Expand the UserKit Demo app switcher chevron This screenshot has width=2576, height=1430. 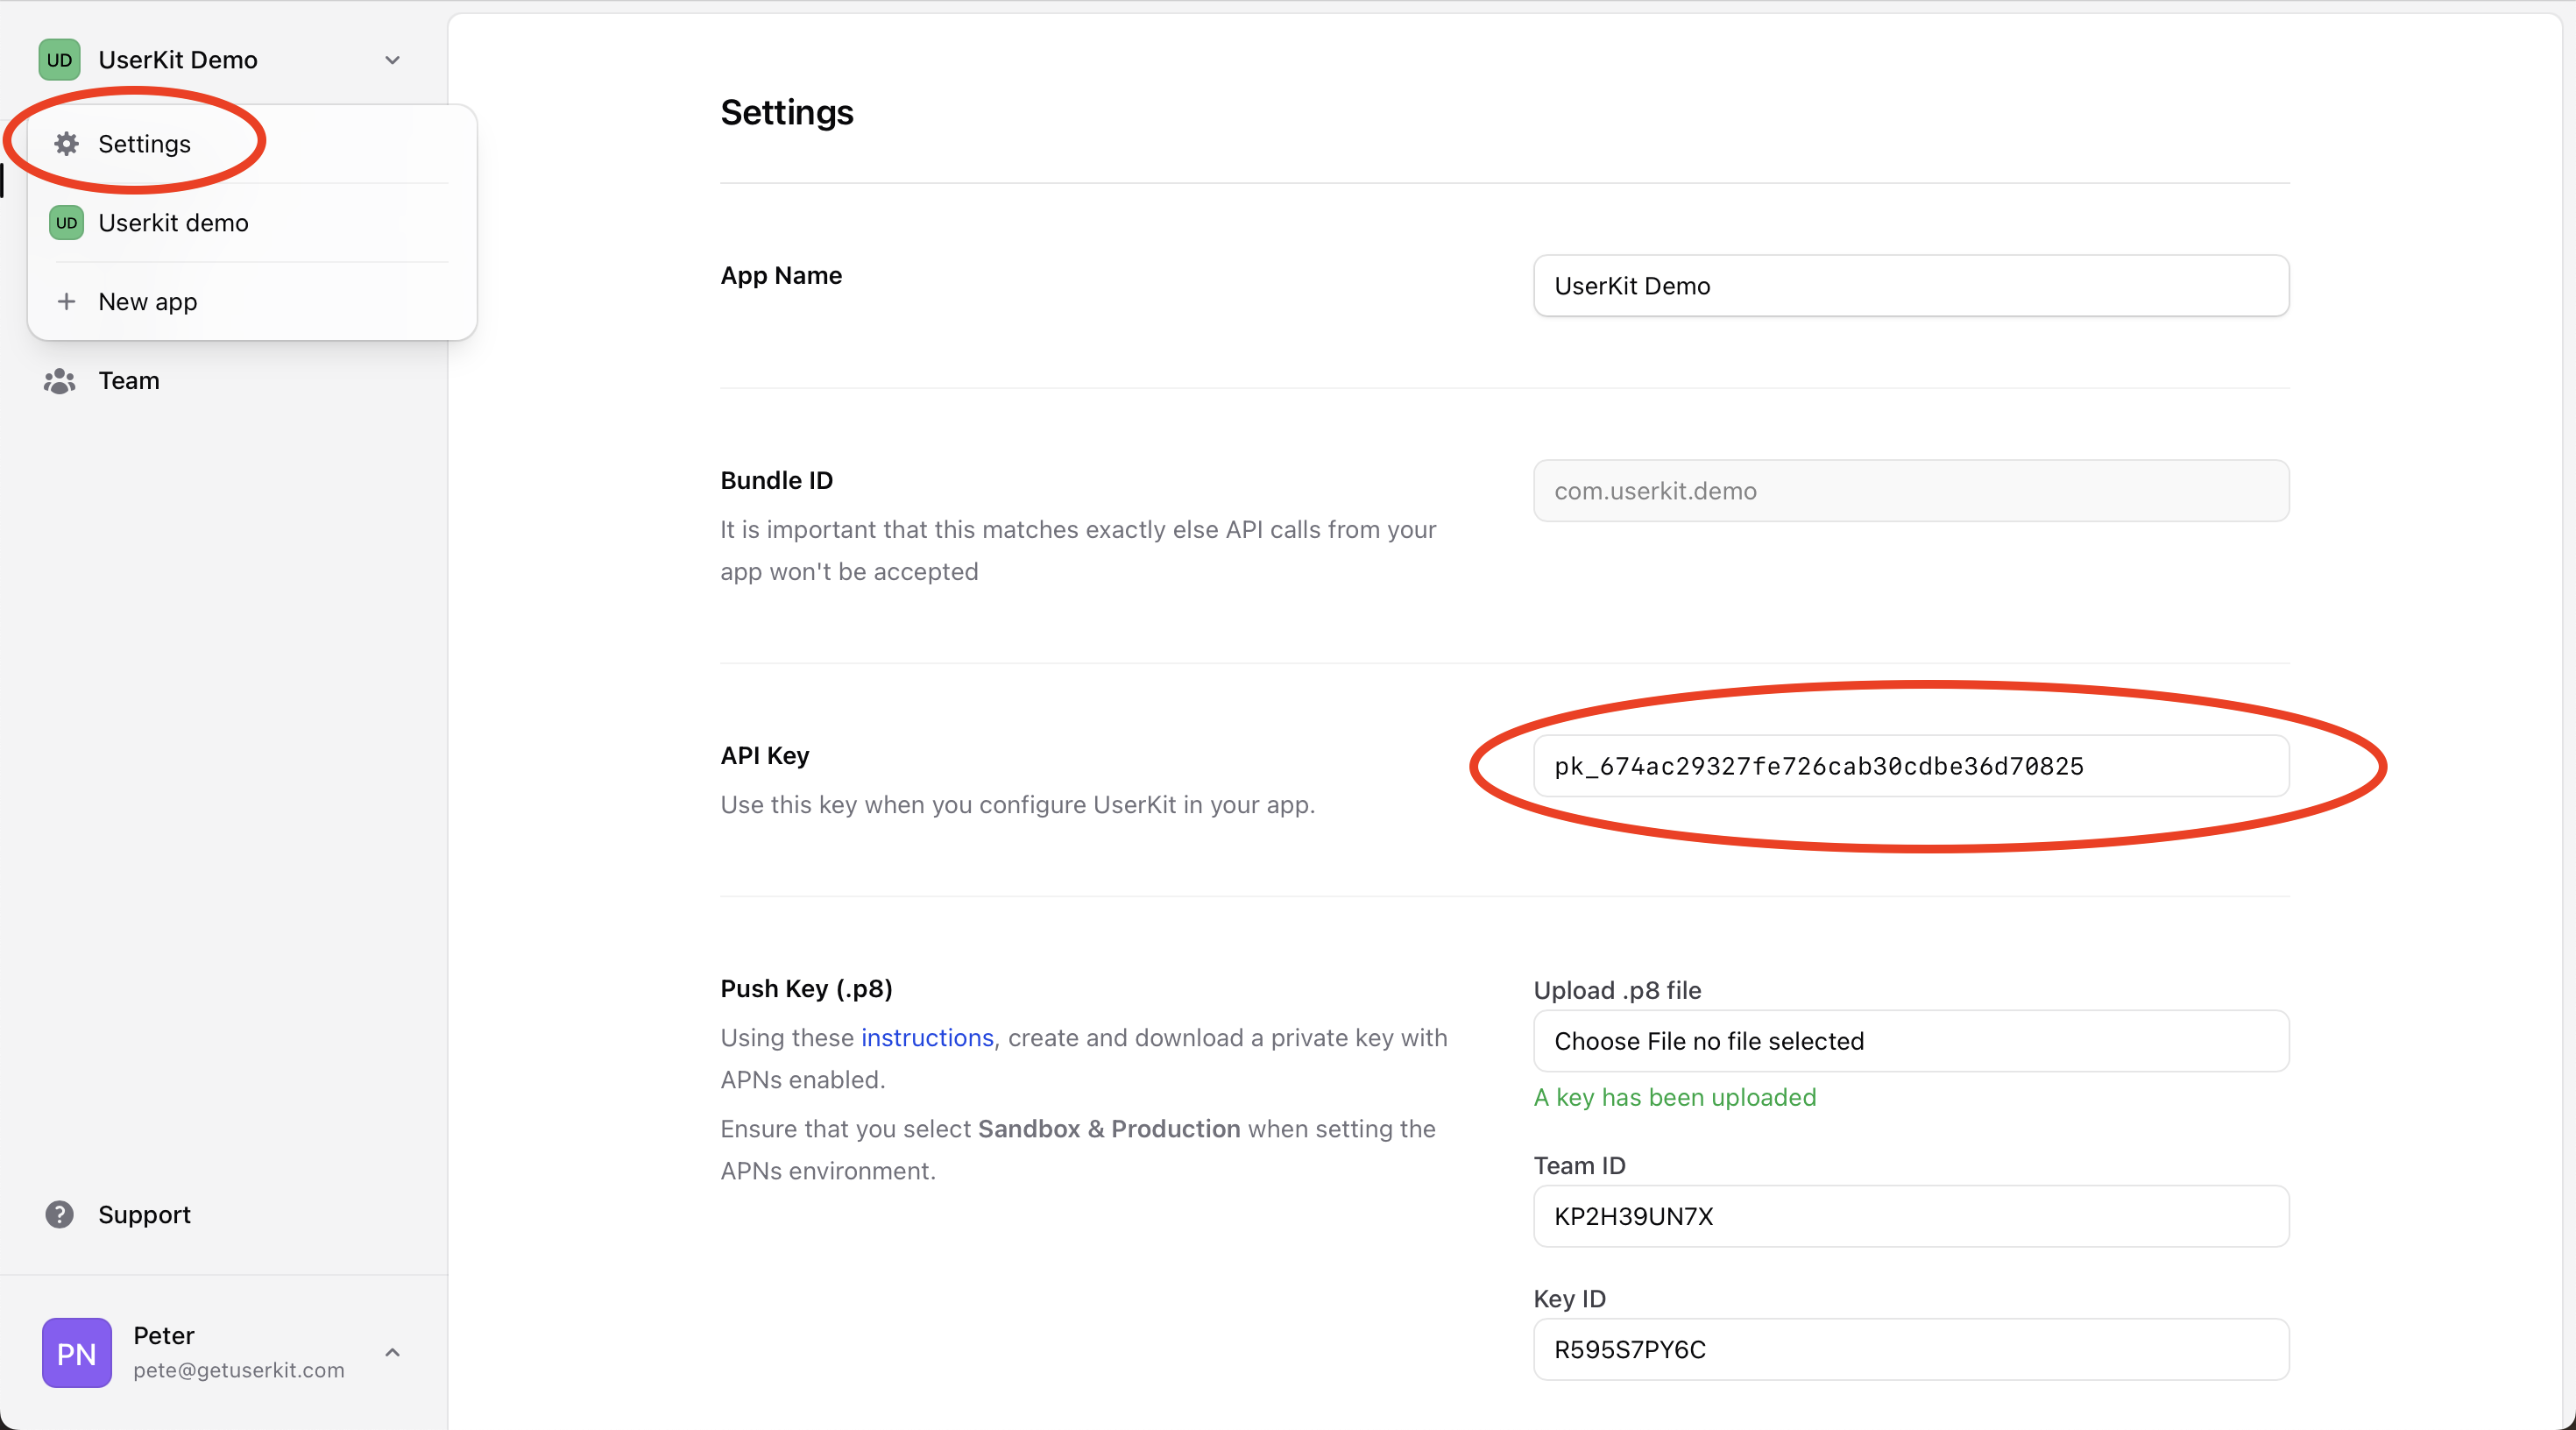(x=393, y=60)
